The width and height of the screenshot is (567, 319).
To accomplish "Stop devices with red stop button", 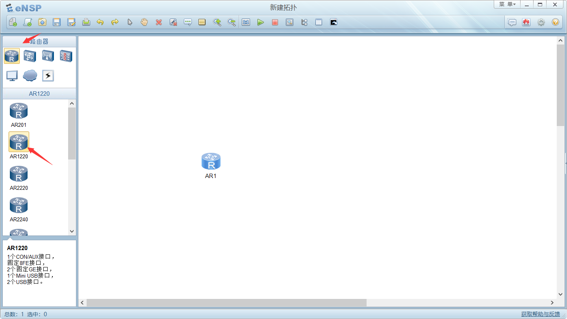I will click(275, 22).
